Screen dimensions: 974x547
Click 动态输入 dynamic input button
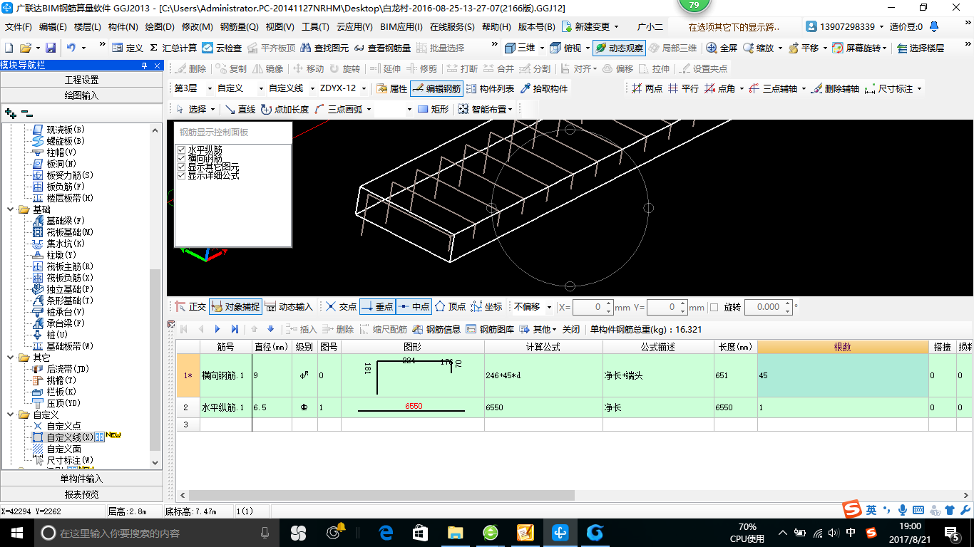pyautogui.click(x=289, y=307)
